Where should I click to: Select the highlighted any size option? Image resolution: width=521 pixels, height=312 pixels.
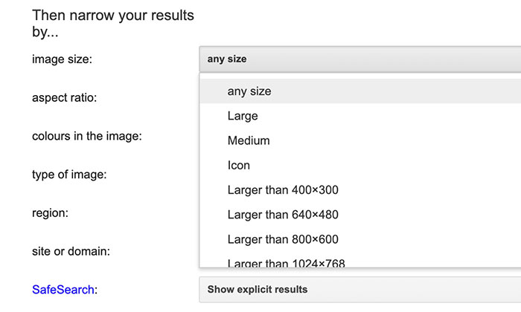coord(249,91)
